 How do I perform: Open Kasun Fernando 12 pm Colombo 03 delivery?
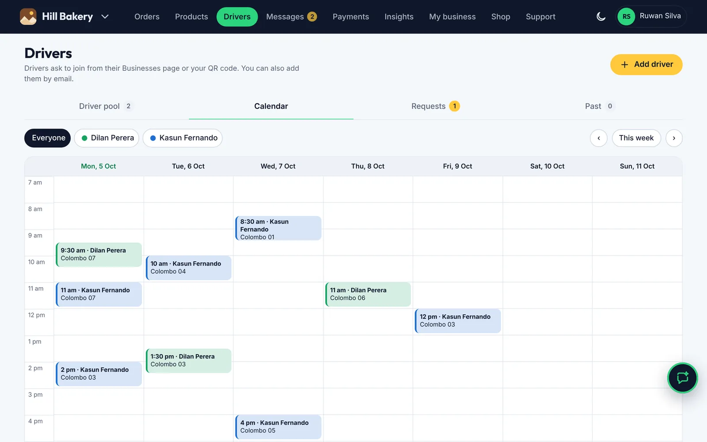(x=458, y=321)
